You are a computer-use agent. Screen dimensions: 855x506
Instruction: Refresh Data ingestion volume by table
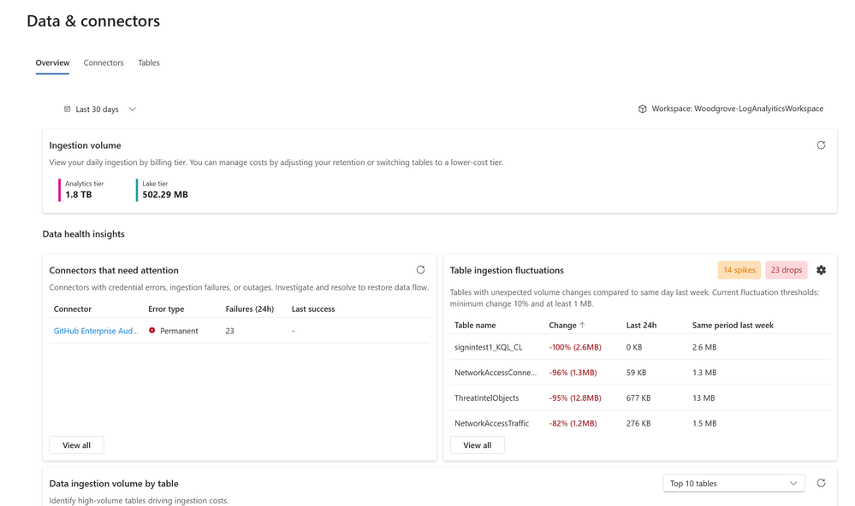(x=821, y=483)
